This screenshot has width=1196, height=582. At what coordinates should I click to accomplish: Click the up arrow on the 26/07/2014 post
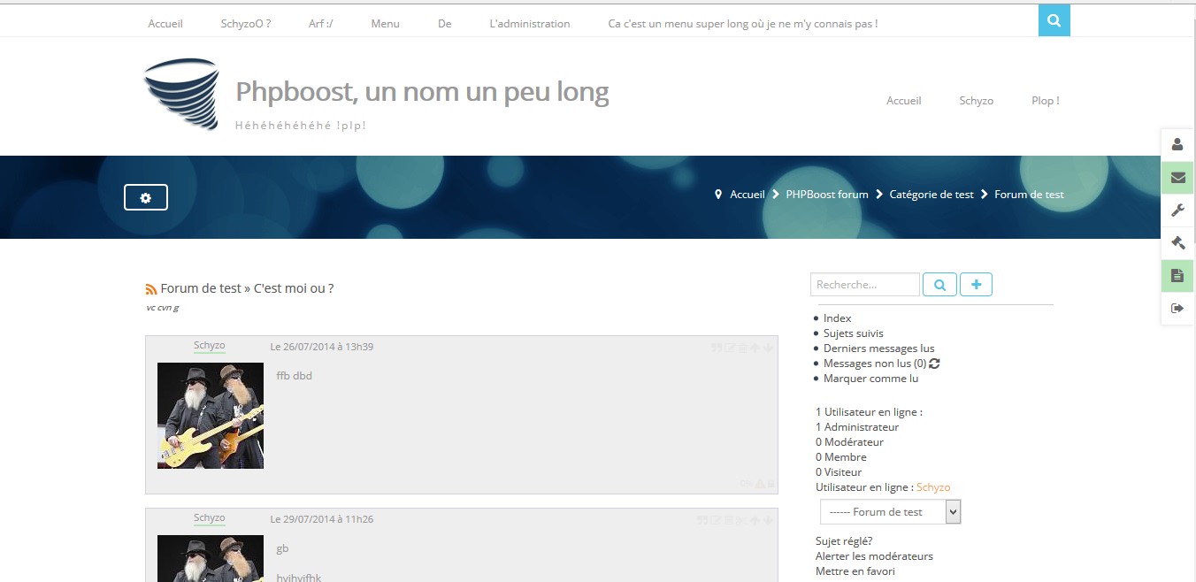[x=755, y=348]
